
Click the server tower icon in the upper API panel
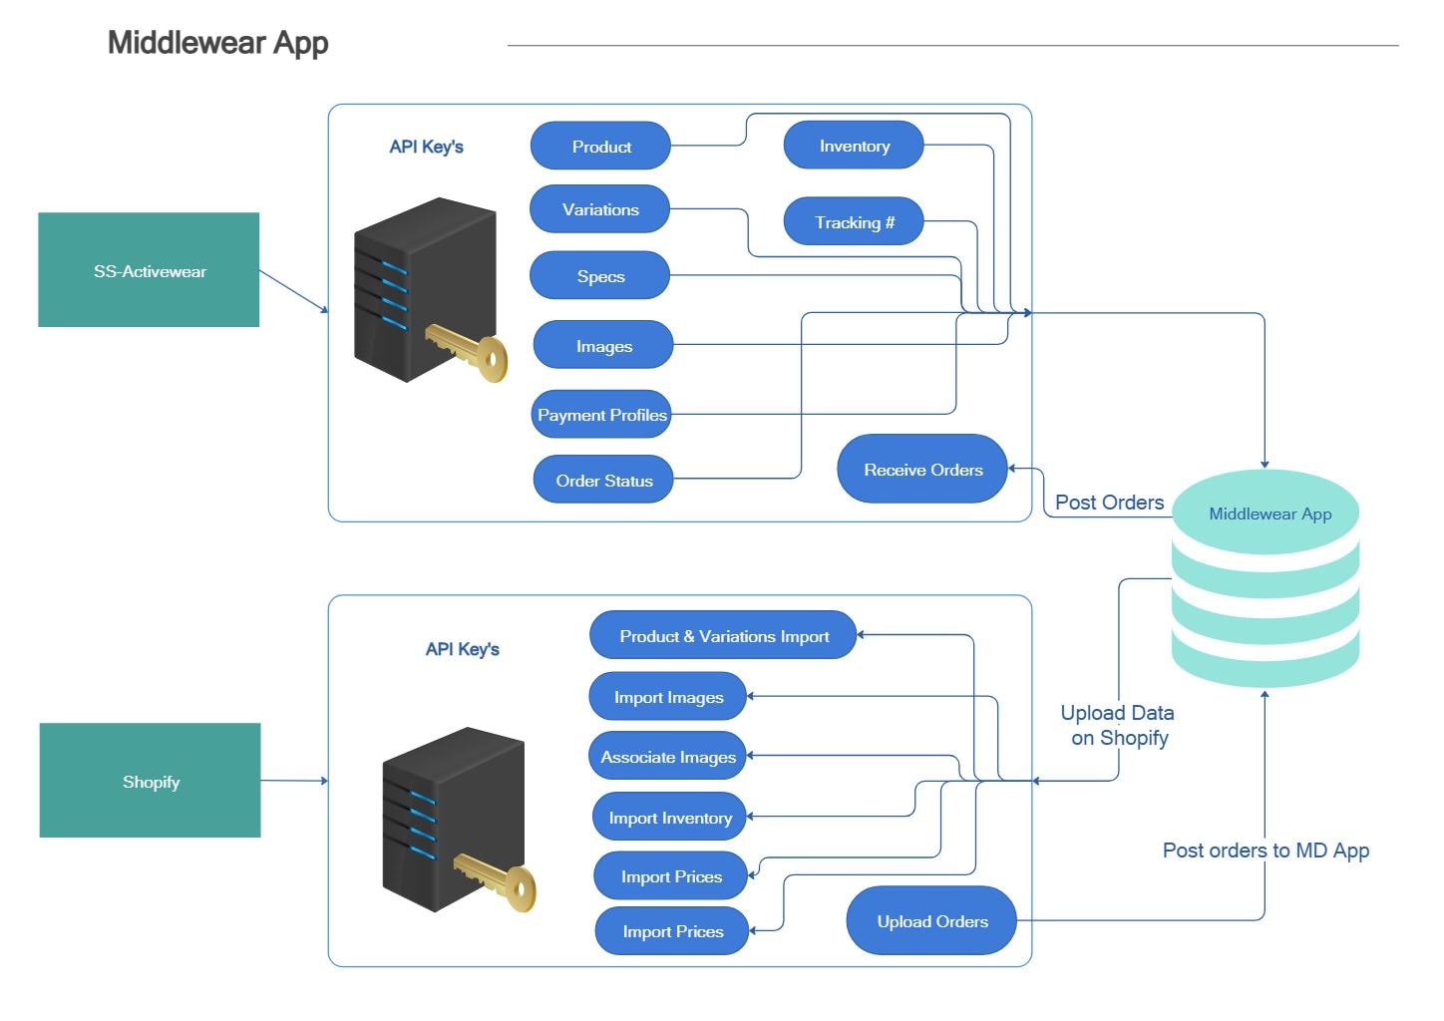[x=425, y=289]
